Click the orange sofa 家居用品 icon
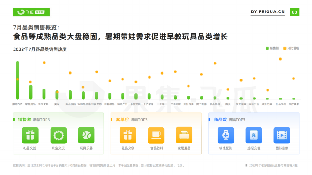Image resolution: width=312 pixels, height=175 pixels. pyautogui.click(x=184, y=135)
